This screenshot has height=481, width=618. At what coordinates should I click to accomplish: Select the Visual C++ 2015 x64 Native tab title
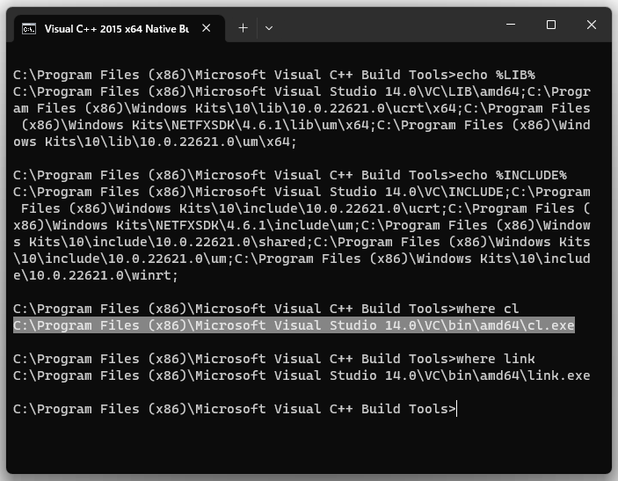[117, 29]
